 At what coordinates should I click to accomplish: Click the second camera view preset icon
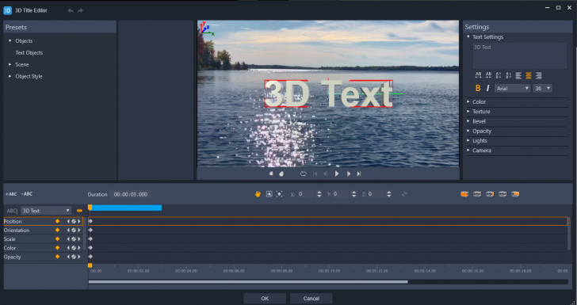tap(477, 194)
